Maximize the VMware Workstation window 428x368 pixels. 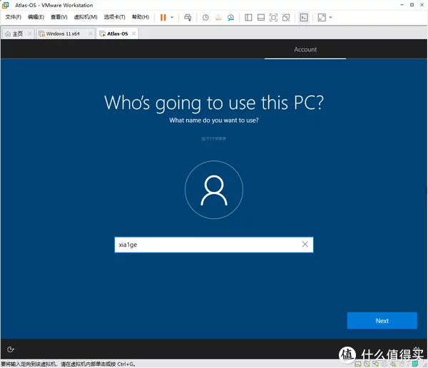(x=412, y=5)
